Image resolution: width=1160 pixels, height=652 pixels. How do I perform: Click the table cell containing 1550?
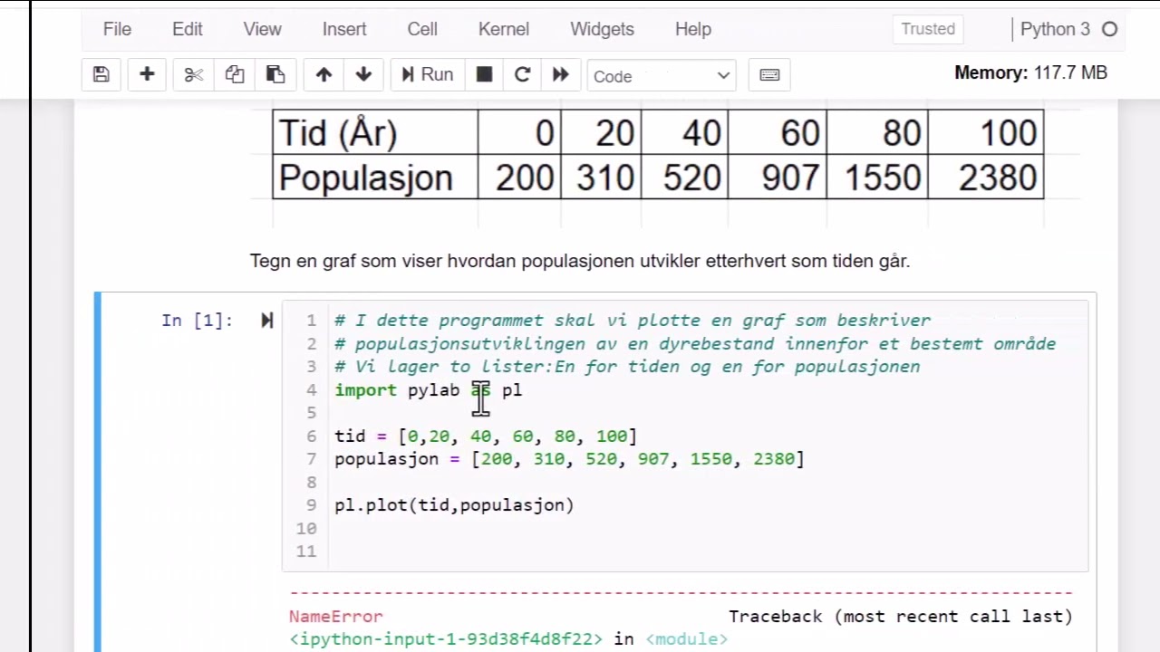(x=877, y=177)
